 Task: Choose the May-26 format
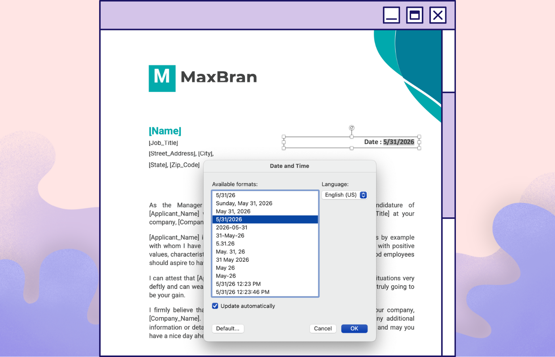pyautogui.click(x=265, y=276)
